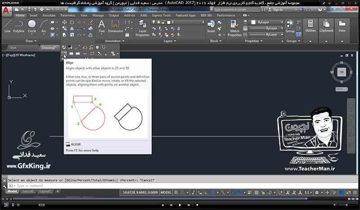Toggle group selection on/off button
Screen dimensions: 360x210
(298, 35)
